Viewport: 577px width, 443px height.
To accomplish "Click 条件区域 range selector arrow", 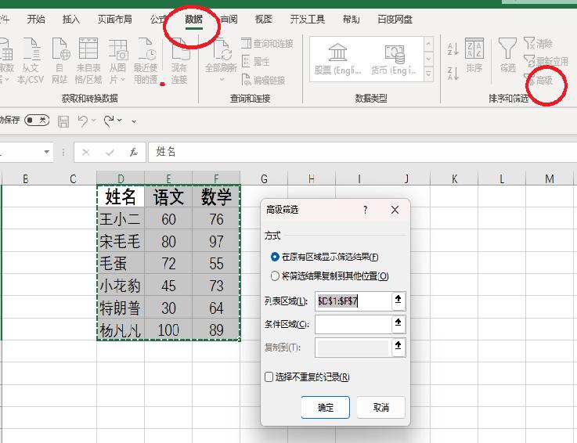I will pos(398,322).
